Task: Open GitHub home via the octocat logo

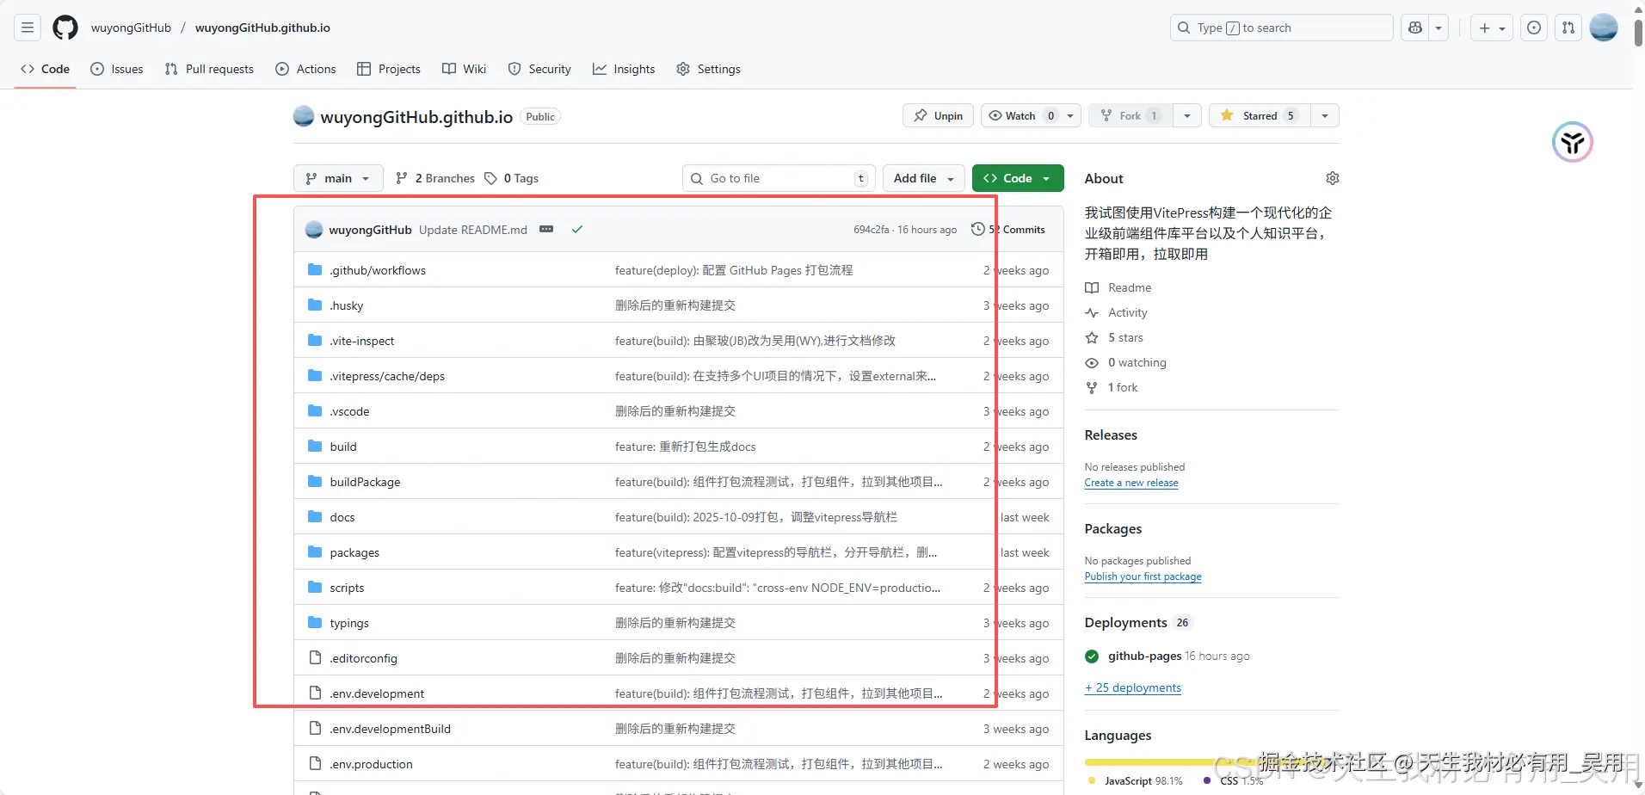Action: [65, 27]
